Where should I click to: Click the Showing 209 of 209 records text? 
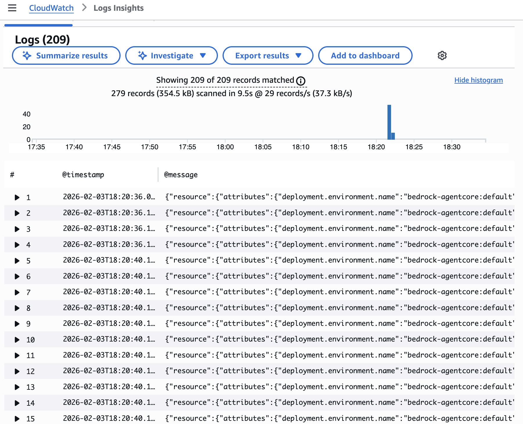(225, 80)
